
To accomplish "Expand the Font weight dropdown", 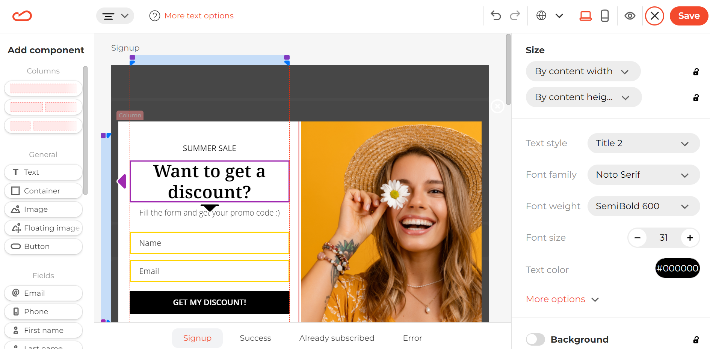I will pyautogui.click(x=643, y=206).
